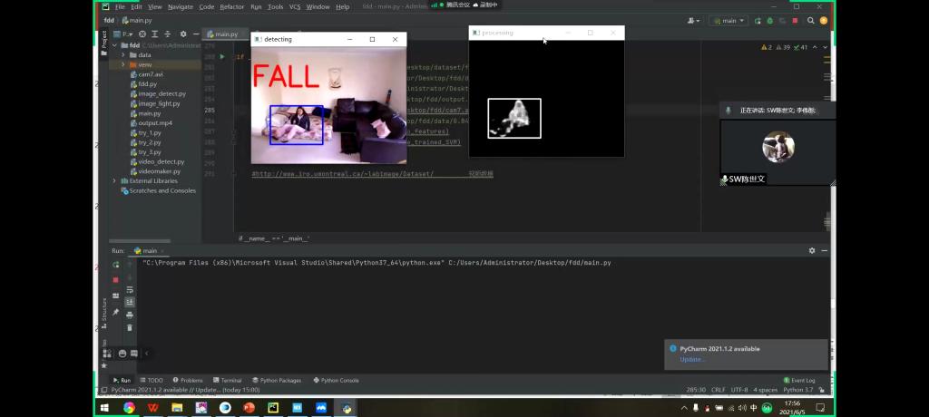Select image_light.py in project tree
Viewport: 929px width, 417px height.
pos(159,103)
